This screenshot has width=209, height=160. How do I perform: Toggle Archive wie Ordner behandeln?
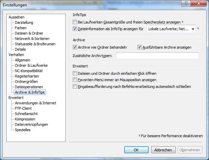(x=75, y=47)
